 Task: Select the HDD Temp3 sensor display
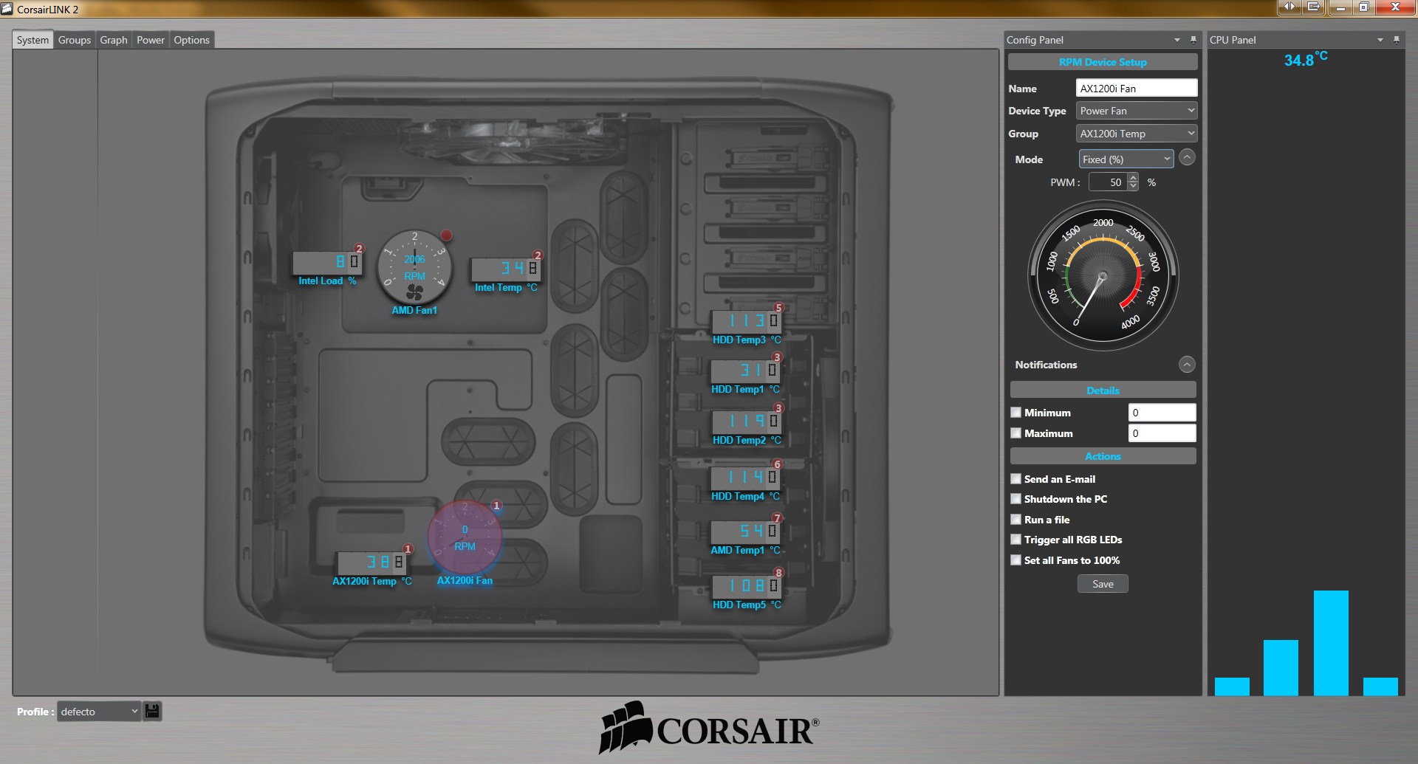pyautogui.click(x=746, y=321)
